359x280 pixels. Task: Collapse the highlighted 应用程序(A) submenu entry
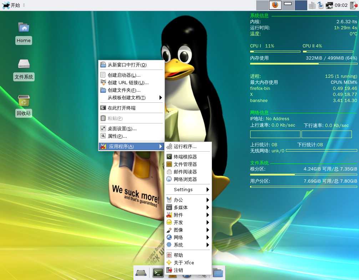pos(131,146)
